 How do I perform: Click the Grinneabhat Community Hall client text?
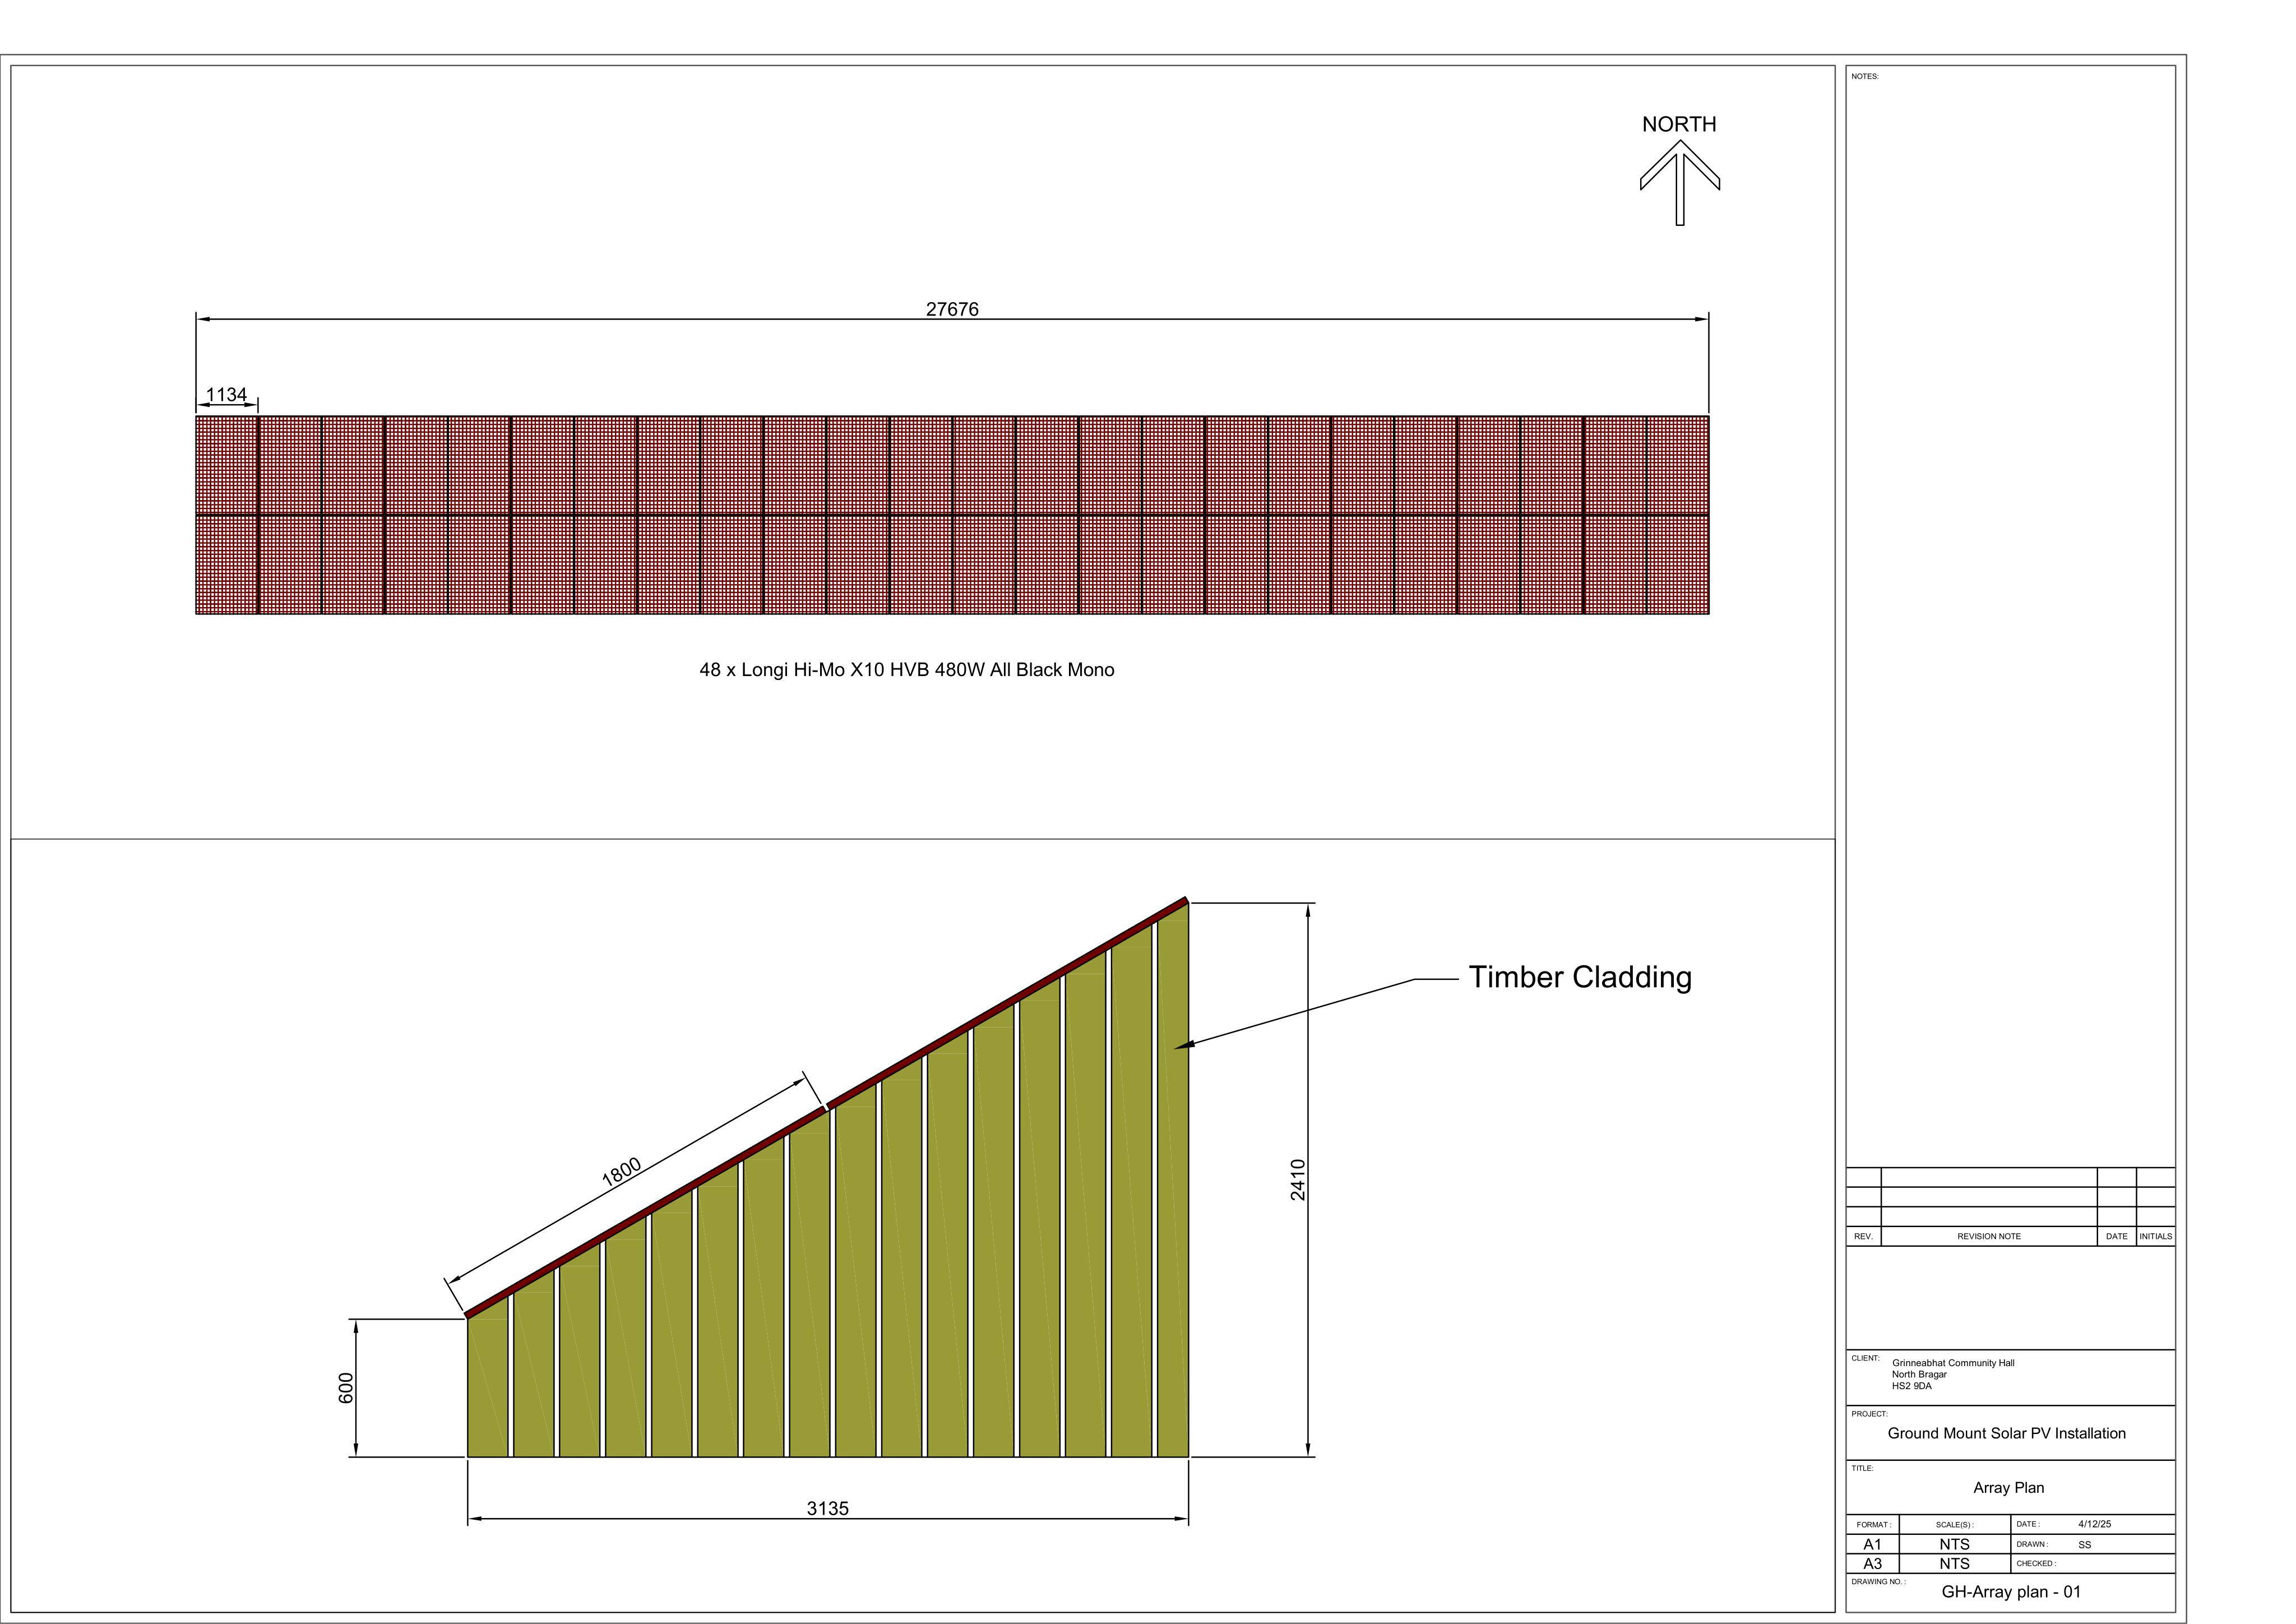point(1953,1363)
